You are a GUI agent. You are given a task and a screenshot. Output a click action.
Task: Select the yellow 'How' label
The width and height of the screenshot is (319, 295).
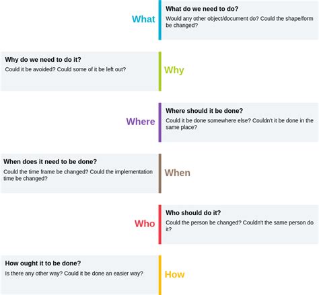click(175, 275)
